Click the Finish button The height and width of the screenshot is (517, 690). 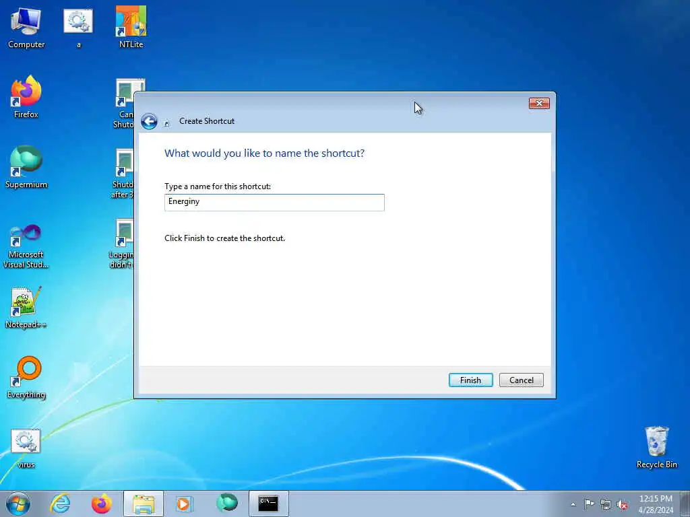pos(470,380)
